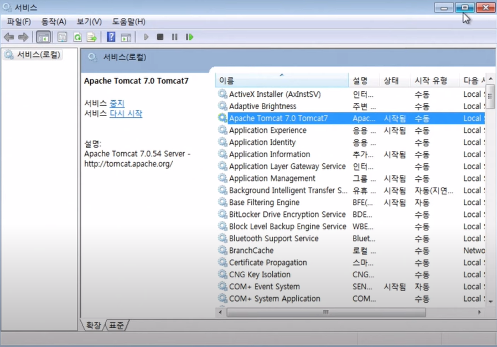Viewport: 497px width, 347px height.
Task: Sort by the 이름 column header
Action: [x=282, y=80]
